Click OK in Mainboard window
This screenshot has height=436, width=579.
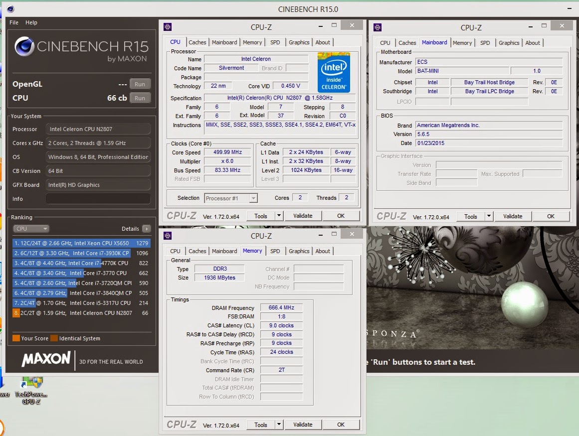point(551,216)
